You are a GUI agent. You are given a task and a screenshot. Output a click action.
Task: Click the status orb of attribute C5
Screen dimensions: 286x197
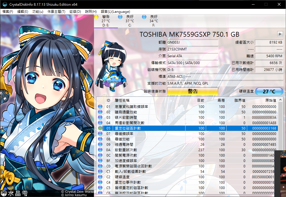[x=100, y=188]
